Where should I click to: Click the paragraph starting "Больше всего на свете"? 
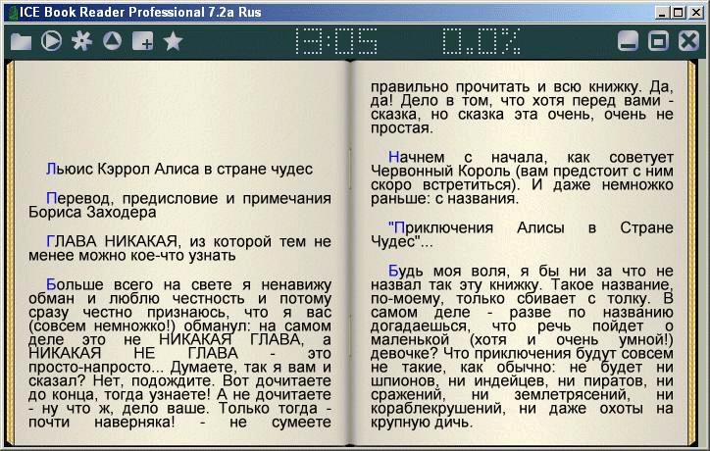point(179,353)
